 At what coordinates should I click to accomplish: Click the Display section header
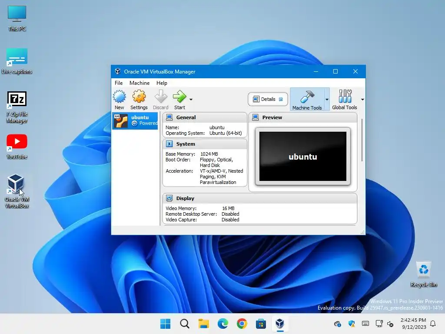[x=260, y=198]
